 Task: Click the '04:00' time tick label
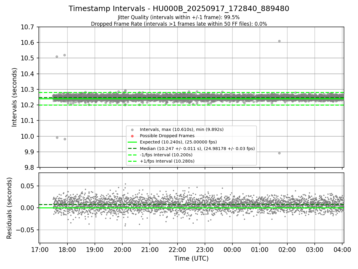(x=342, y=249)
